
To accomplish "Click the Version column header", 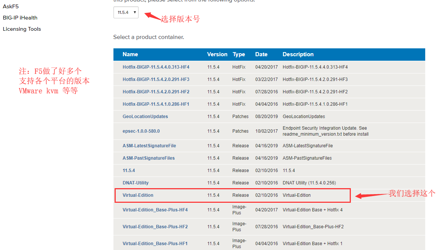I will coord(217,54).
